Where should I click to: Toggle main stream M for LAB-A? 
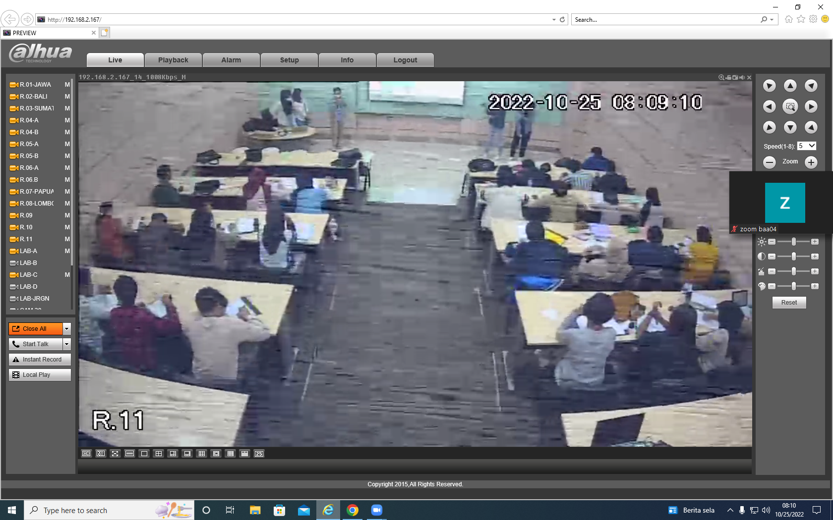click(67, 251)
